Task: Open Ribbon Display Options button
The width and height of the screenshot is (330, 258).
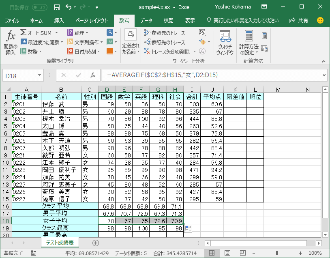Action: click(264, 7)
